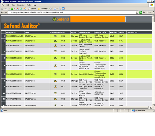Open the Tools menu
This screenshot has height=136, width=155.
(x=28, y=5)
